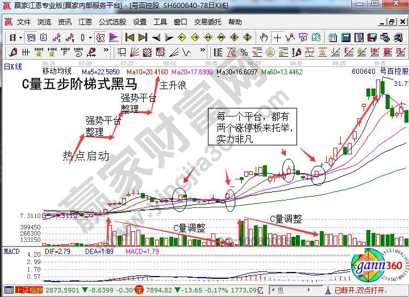The height and width of the screenshot is (297, 409).
Task: Click the hand pan tool icon
Action: [x=264, y=37]
